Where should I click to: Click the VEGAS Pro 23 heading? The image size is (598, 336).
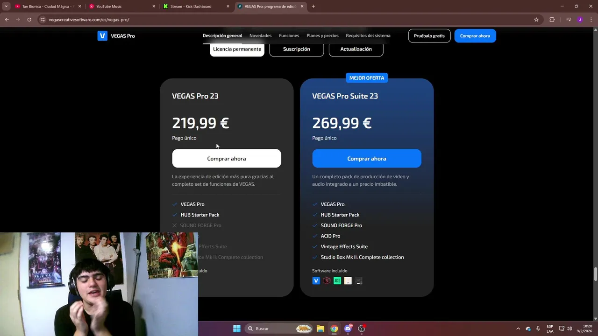pyautogui.click(x=195, y=96)
